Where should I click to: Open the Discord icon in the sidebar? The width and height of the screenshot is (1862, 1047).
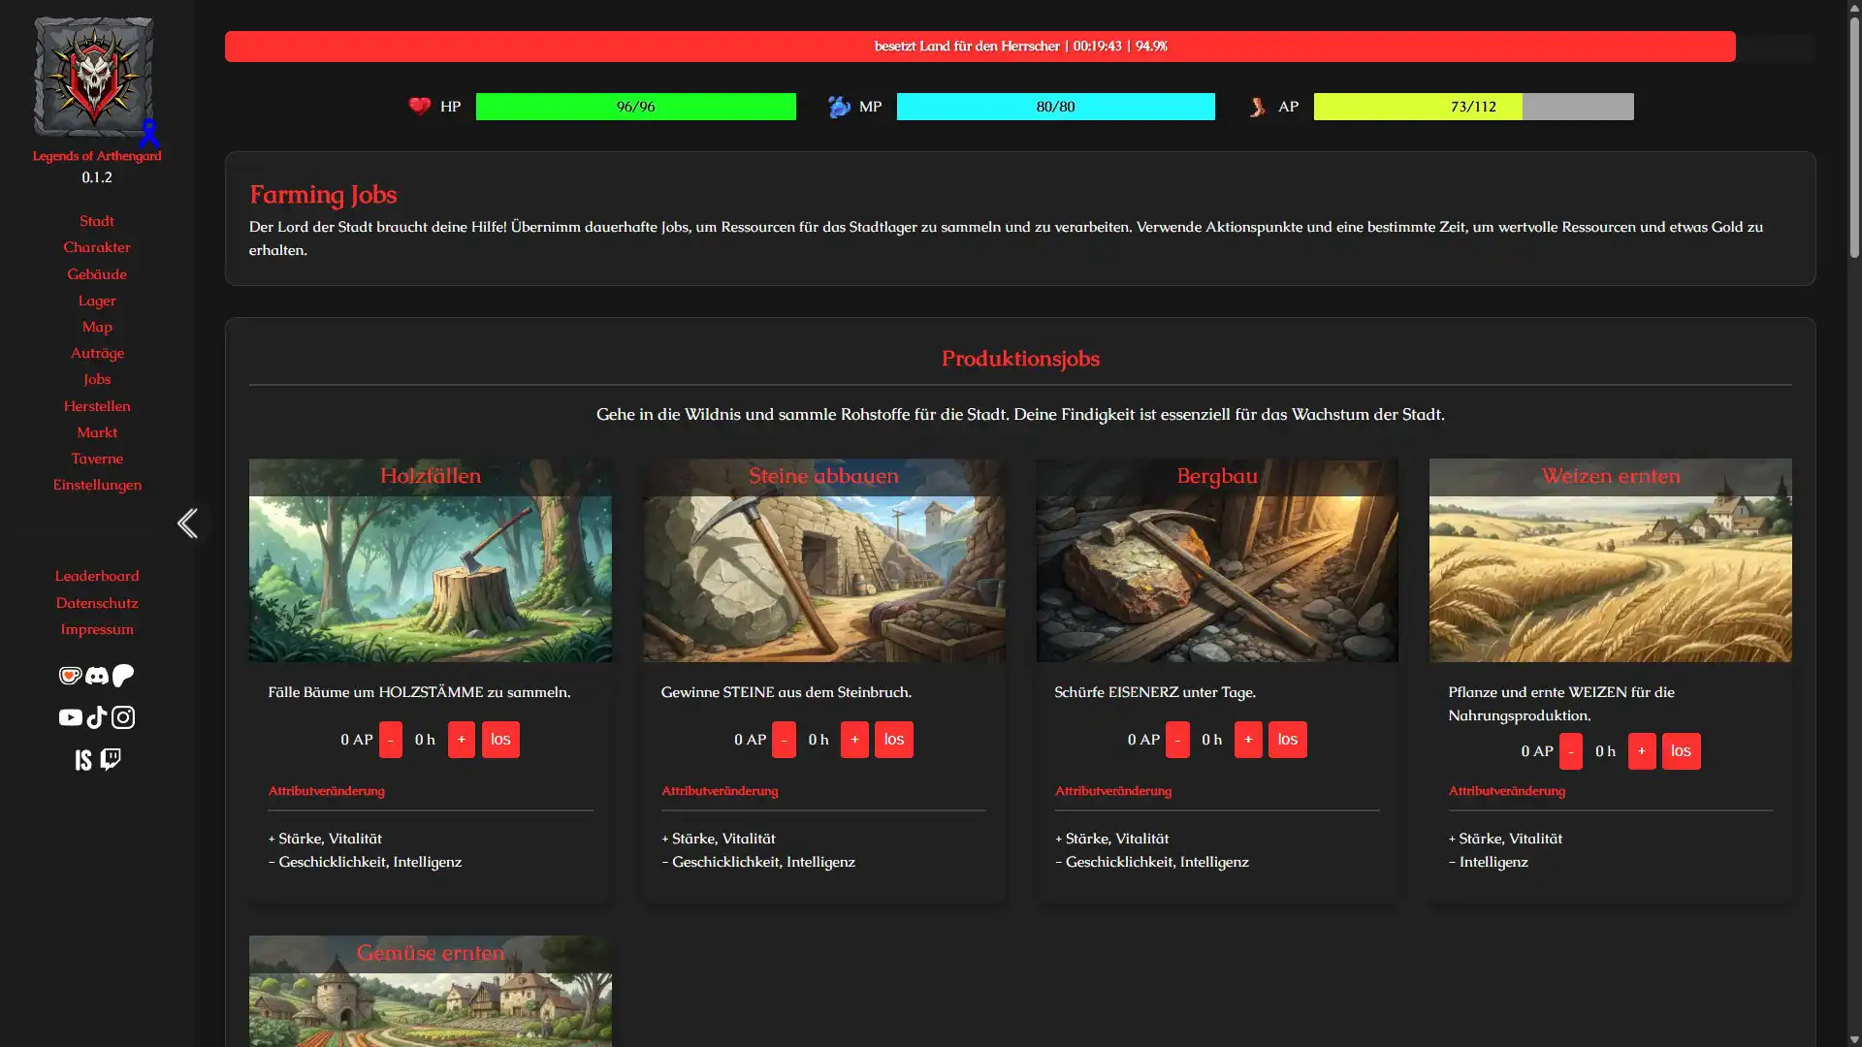tap(96, 676)
